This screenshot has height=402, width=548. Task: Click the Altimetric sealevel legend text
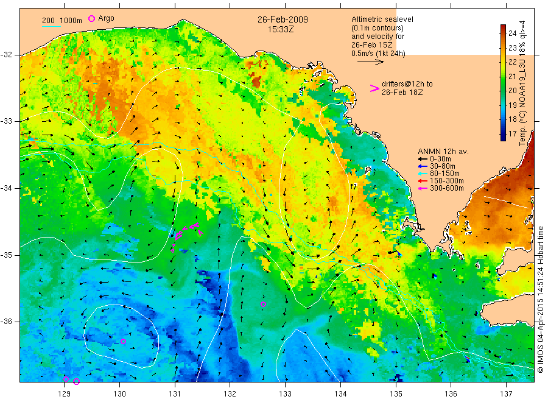click(x=382, y=19)
